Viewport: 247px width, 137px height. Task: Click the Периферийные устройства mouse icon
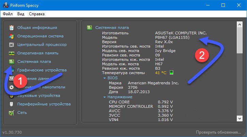pos(11,104)
